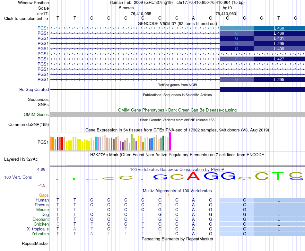Click the light-blue highlighted PGS1 transcript label
The width and height of the screenshot is (305, 251).
coord(43,28)
